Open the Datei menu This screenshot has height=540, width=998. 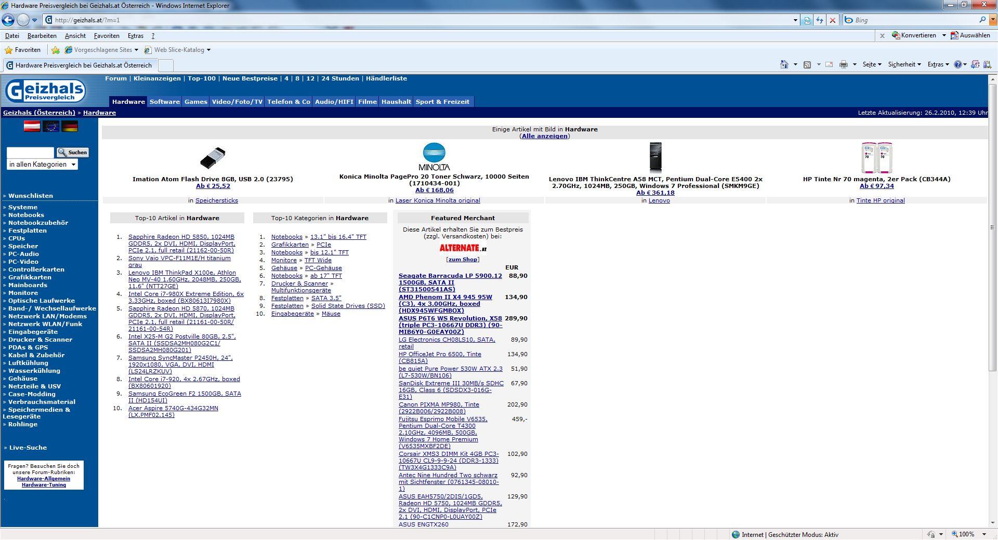point(12,36)
